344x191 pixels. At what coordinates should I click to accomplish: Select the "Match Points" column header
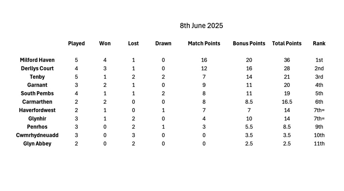[x=204, y=43]
